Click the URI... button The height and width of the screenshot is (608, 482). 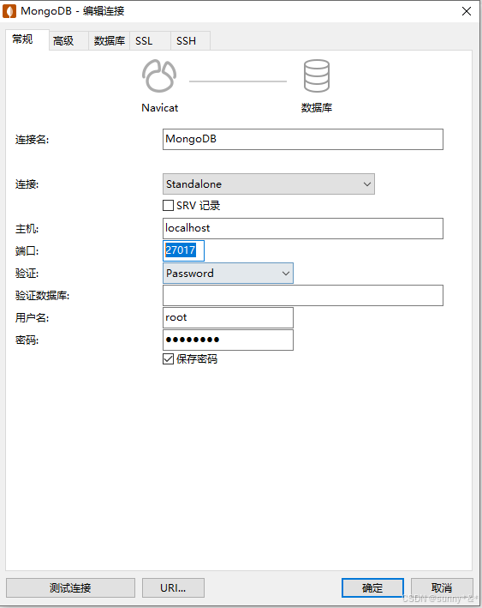point(173,587)
